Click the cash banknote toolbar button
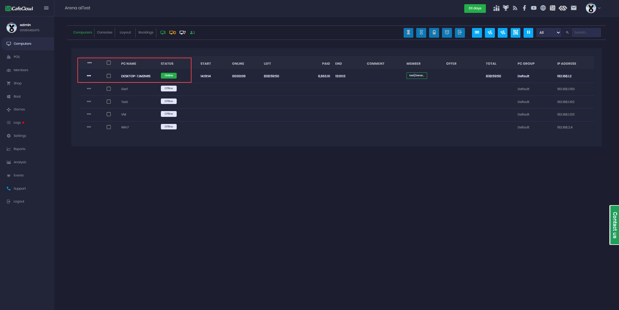The height and width of the screenshot is (310, 619). (477, 33)
